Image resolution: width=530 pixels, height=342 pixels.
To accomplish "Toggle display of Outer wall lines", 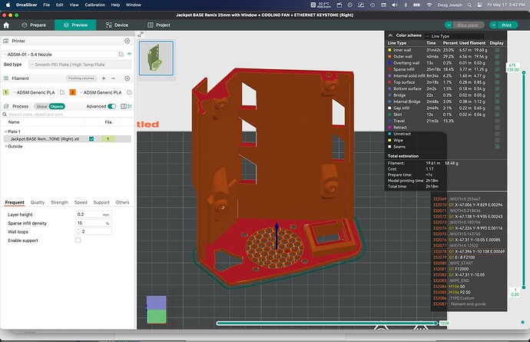I will [x=497, y=56].
